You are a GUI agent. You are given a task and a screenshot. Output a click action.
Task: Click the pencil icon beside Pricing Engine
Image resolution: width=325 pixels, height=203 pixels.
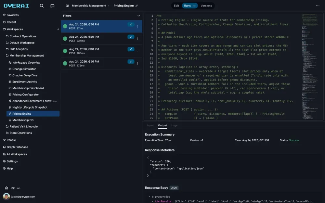tap(136, 6)
